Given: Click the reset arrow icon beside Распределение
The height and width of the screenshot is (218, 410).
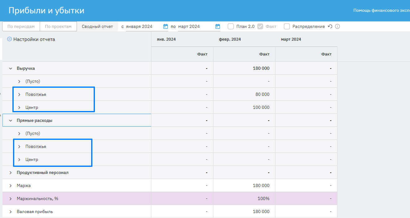Looking at the screenshot, I should pos(330,27).
